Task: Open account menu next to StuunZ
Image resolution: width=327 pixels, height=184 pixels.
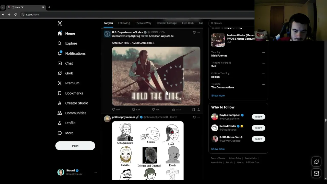Action: pos(96,172)
